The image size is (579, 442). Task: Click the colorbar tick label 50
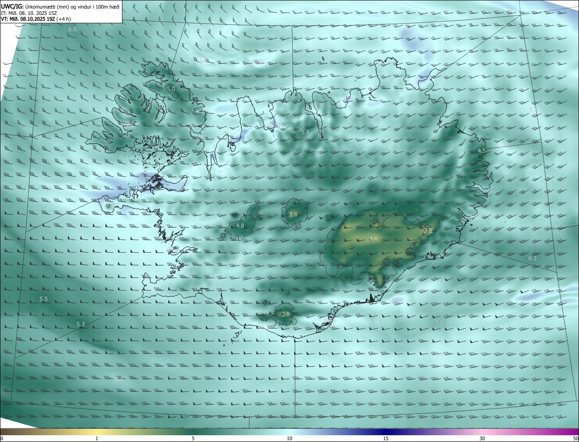pyautogui.click(x=575, y=438)
